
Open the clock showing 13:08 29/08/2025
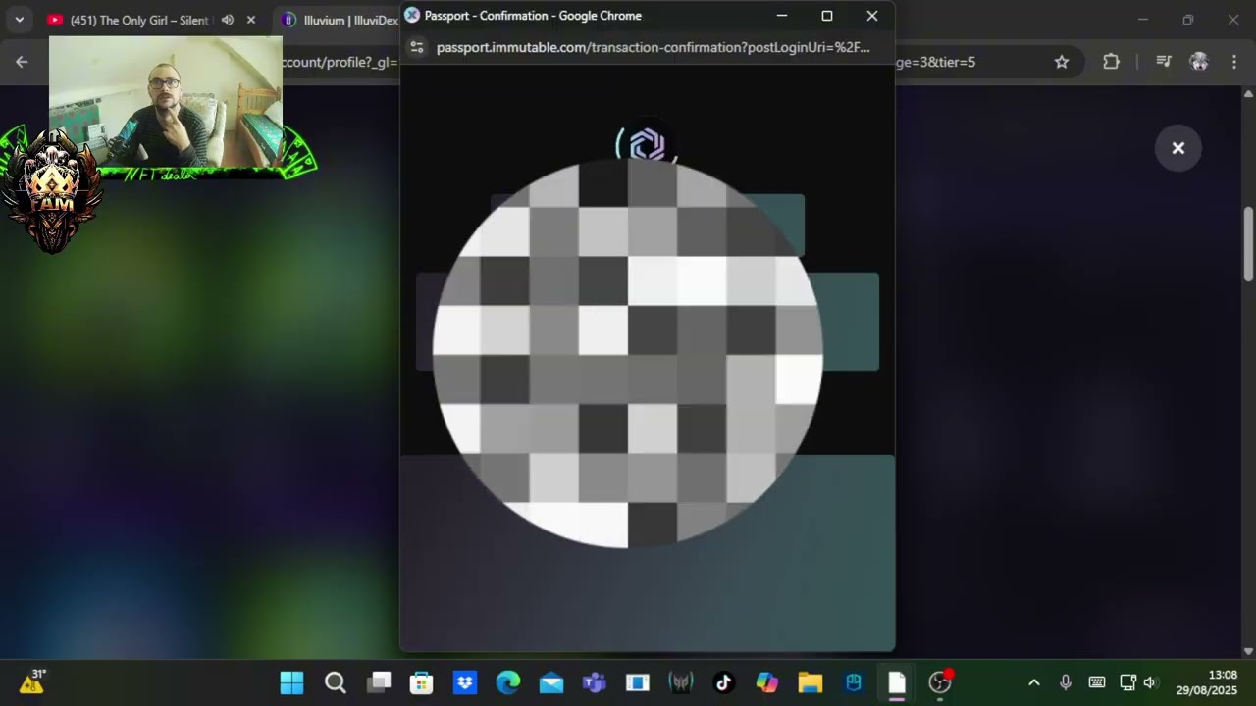(1208, 682)
